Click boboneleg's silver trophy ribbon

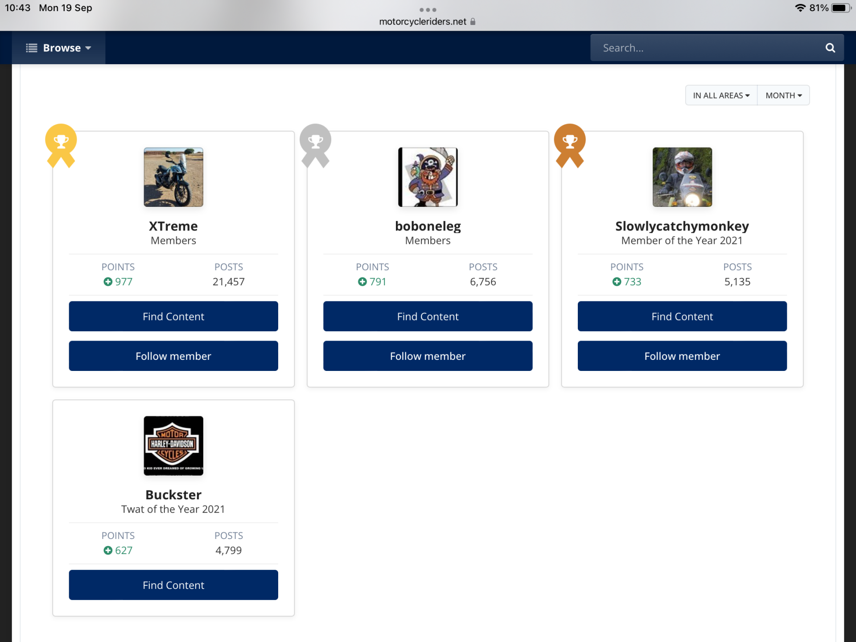[x=315, y=144]
